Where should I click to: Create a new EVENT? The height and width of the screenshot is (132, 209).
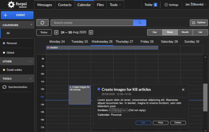pyautogui.click(x=17, y=15)
